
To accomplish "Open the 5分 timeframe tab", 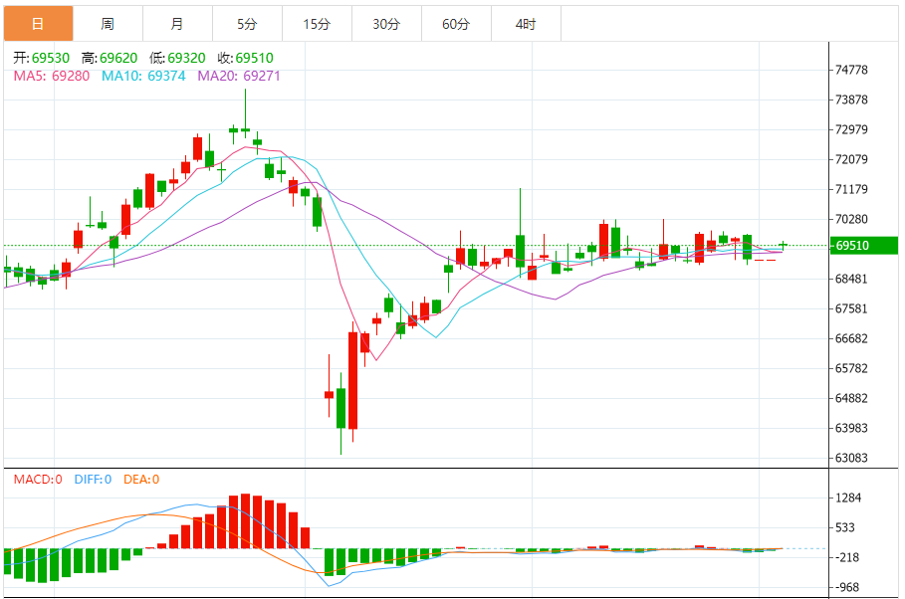I will click(x=248, y=24).
